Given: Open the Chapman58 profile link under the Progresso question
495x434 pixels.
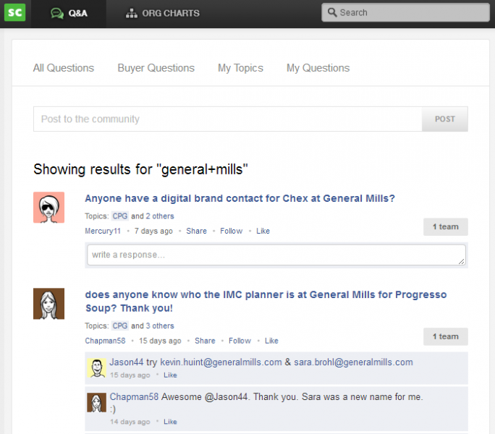Looking at the screenshot, I should 105,341.
